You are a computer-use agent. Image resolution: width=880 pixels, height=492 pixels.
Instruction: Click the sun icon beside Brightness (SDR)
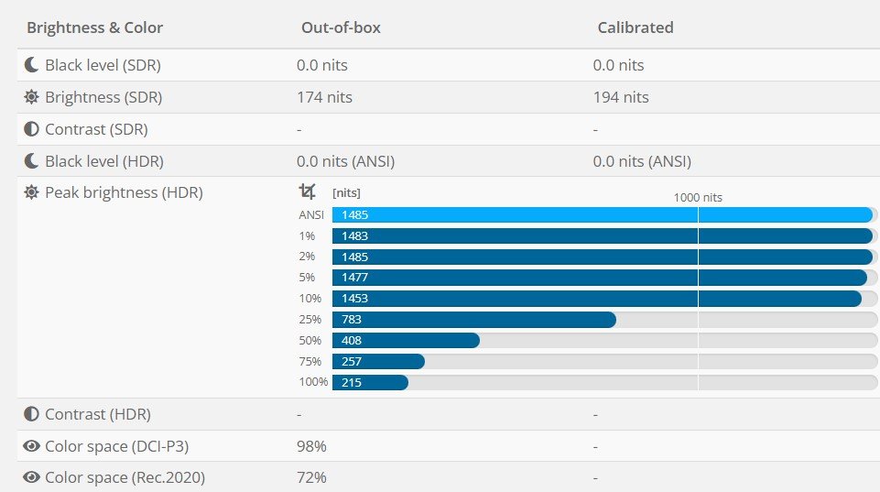pyautogui.click(x=32, y=97)
